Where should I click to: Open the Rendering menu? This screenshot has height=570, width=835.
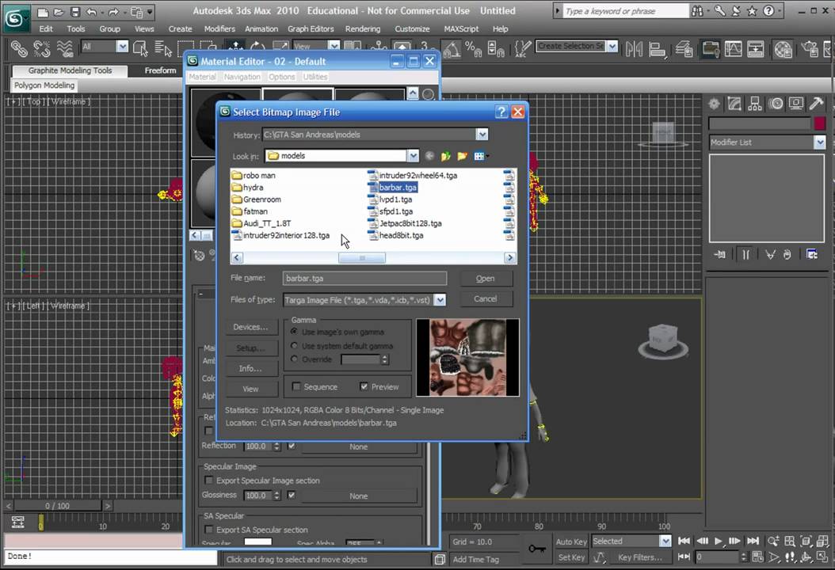[x=363, y=28]
